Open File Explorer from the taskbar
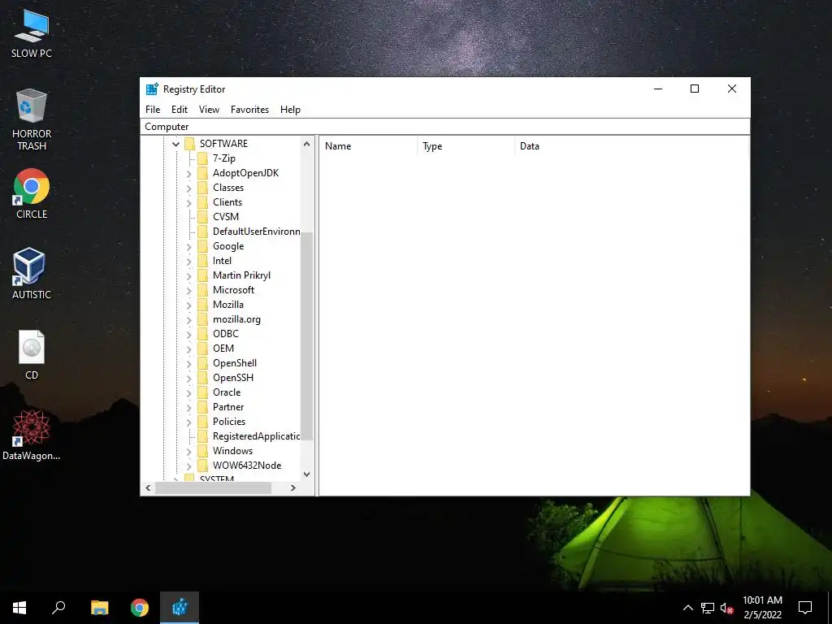 click(x=99, y=608)
